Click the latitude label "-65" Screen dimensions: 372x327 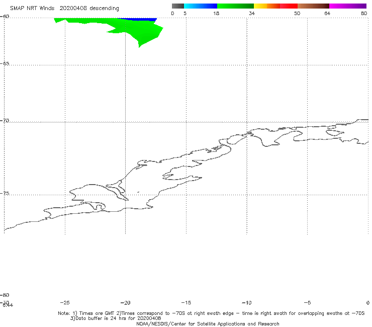(5, 64)
